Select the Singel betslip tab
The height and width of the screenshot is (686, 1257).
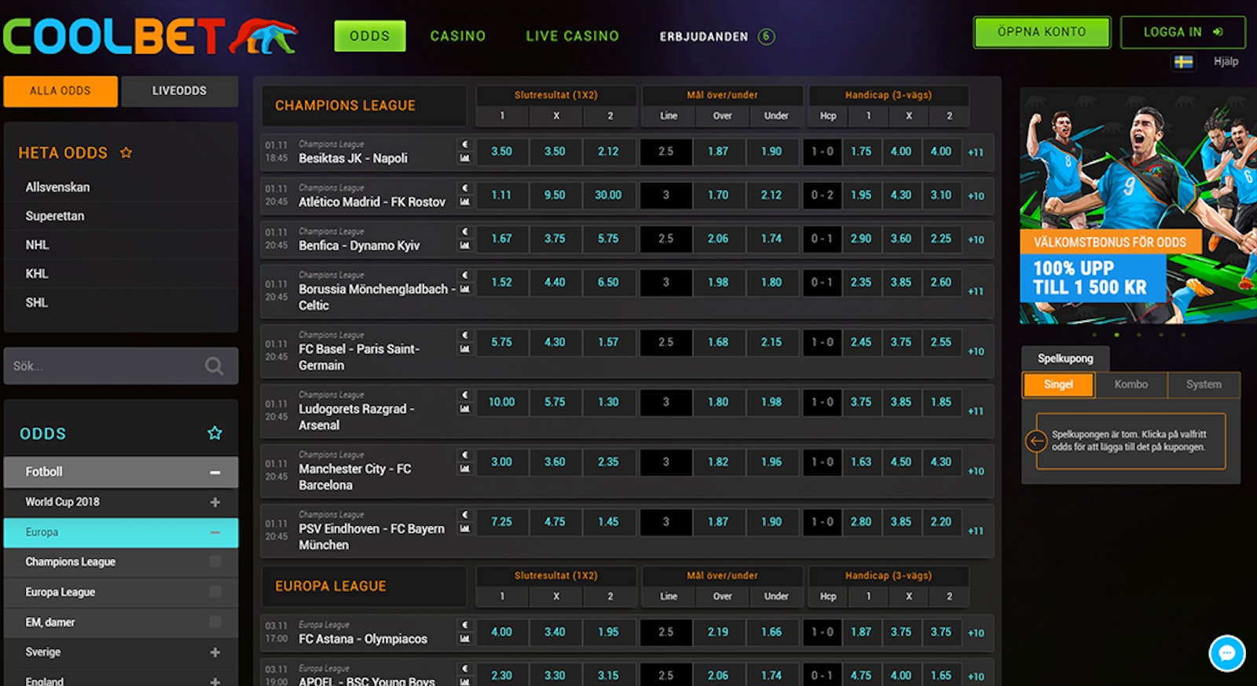1058,385
